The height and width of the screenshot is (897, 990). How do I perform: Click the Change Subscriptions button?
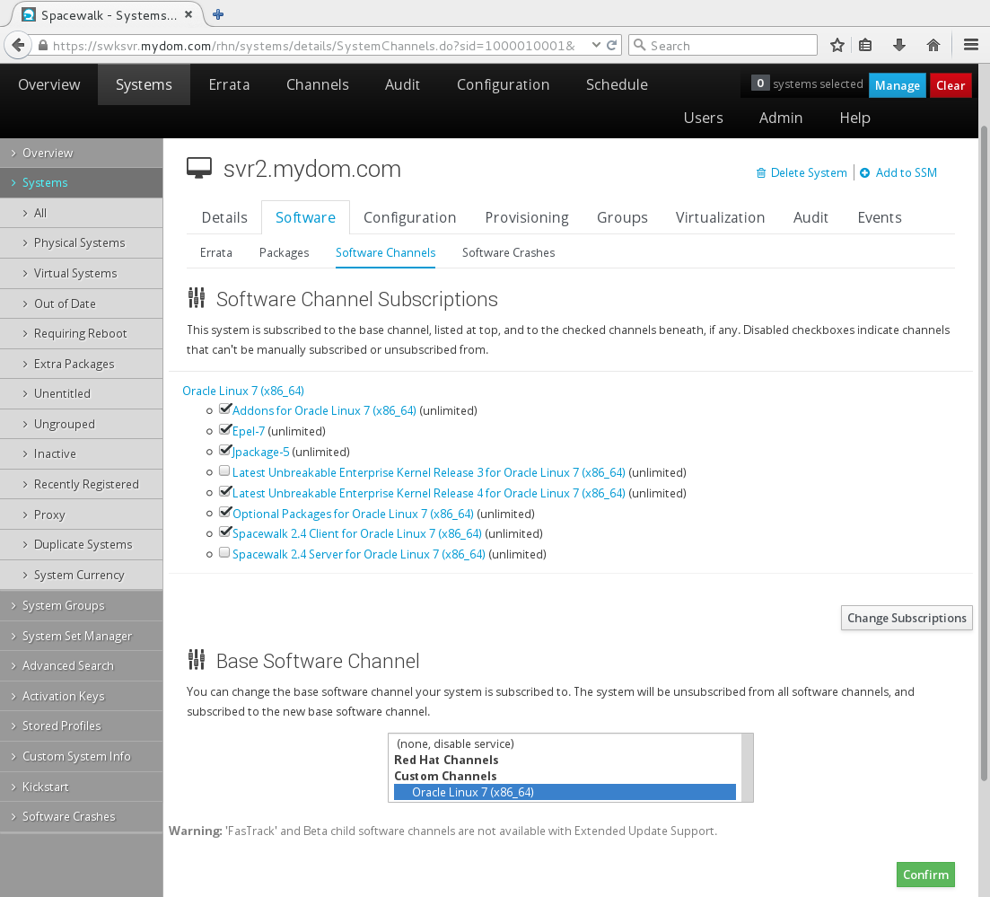(906, 618)
